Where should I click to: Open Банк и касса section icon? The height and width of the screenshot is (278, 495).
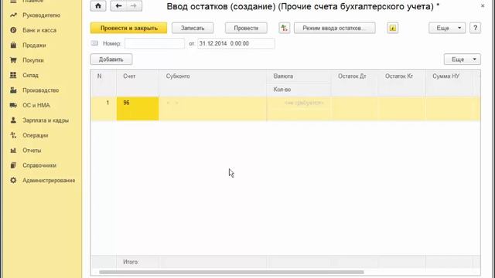click(x=13, y=30)
